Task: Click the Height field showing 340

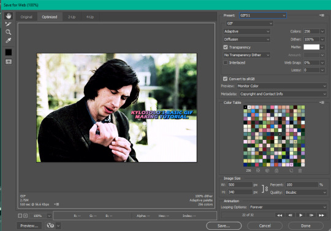Action: (240, 192)
